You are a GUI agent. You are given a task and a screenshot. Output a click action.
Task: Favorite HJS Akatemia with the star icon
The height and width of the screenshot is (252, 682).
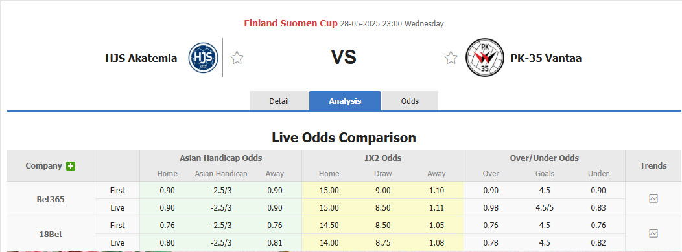[237, 58]
